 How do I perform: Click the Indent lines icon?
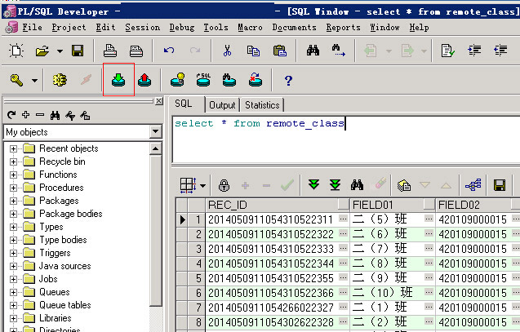tap(474, 51)
